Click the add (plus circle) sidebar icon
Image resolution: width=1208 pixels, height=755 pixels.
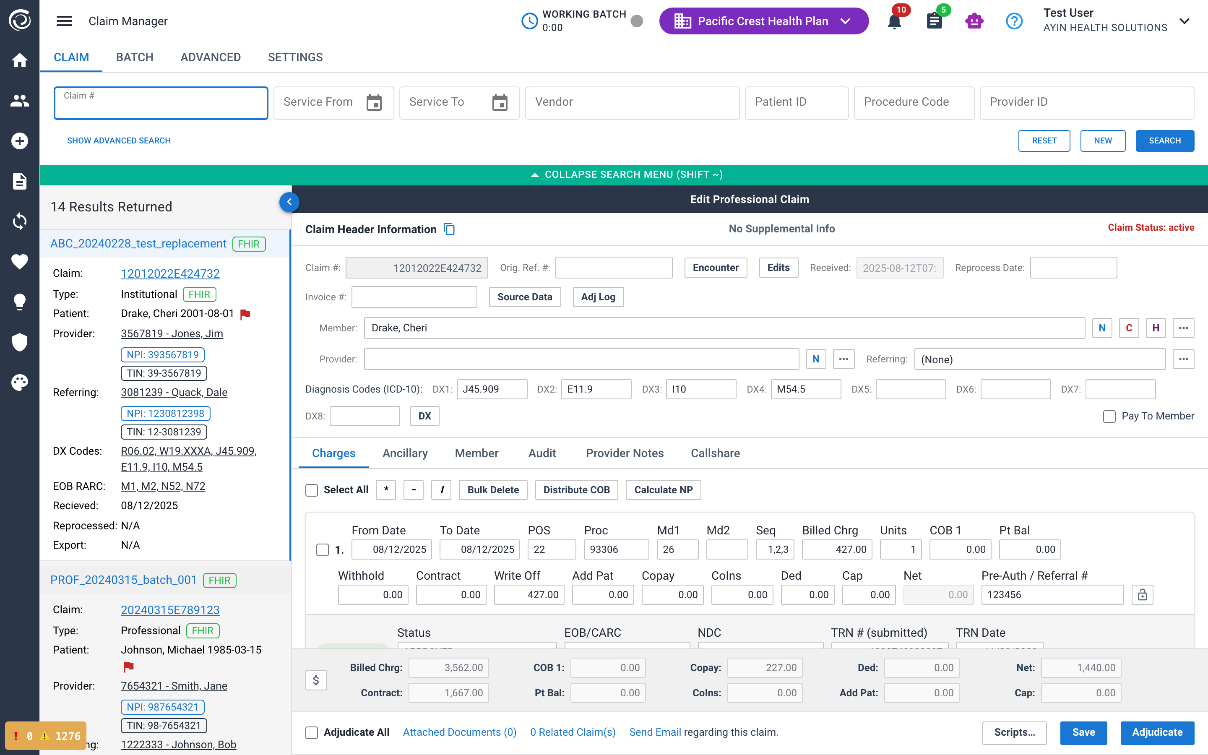[19, 141]
